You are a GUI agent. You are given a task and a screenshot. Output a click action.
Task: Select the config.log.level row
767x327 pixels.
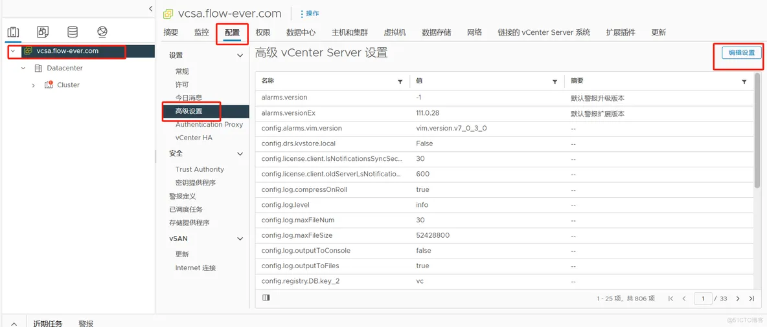(505, 204)
